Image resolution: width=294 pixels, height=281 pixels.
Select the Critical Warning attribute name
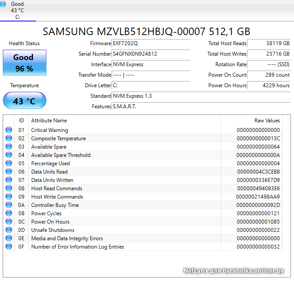(50, 130)
